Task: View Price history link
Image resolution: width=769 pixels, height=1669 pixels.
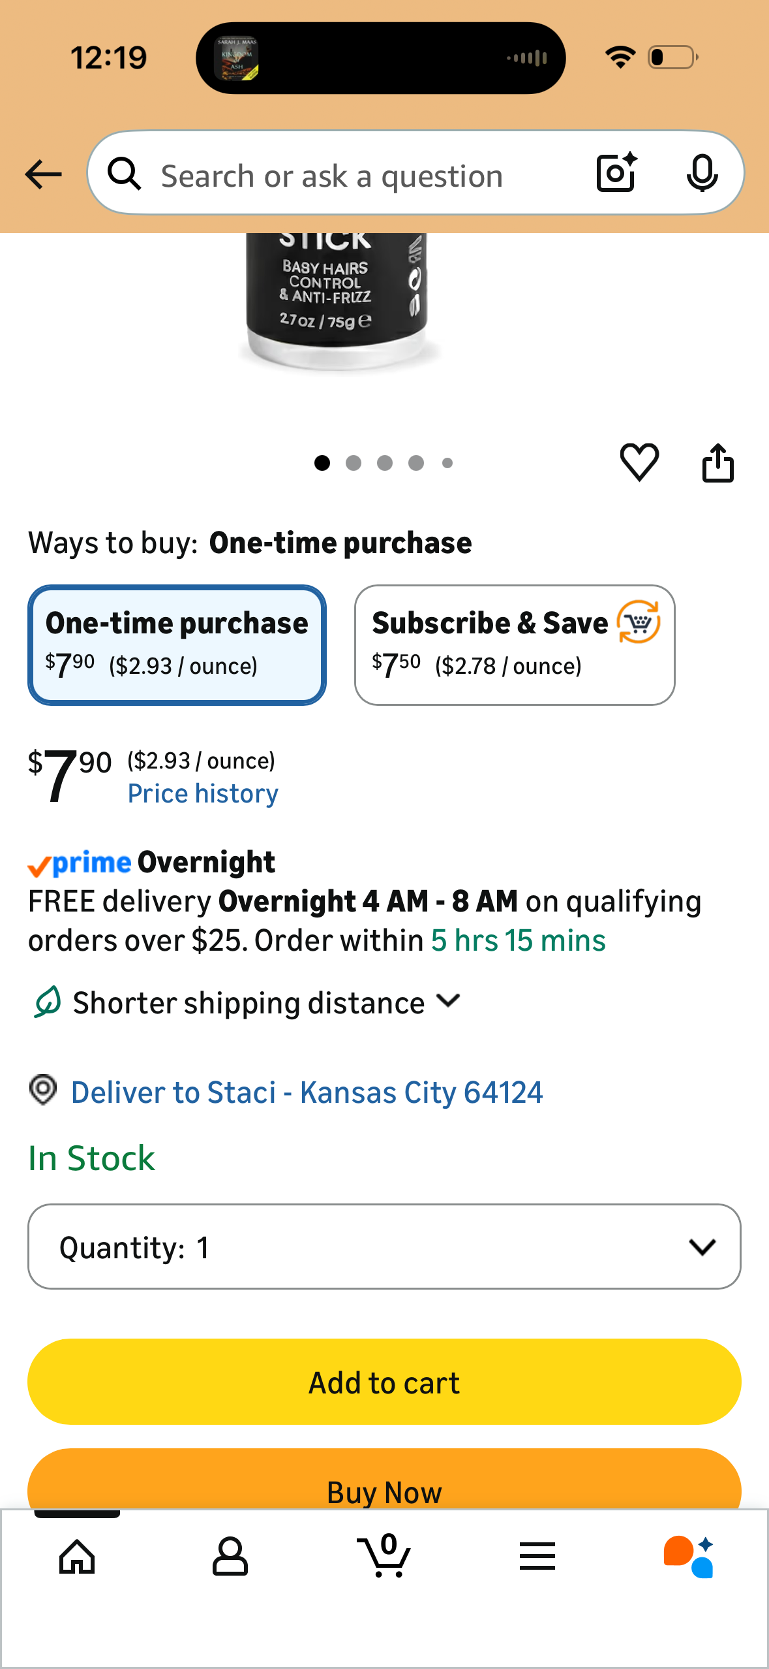Action: (203, 793)
